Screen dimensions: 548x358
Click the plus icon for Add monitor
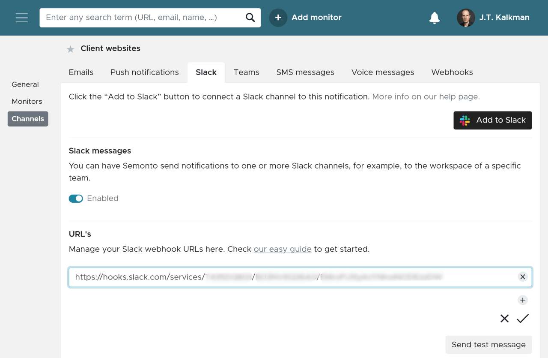tap(278, 18)
